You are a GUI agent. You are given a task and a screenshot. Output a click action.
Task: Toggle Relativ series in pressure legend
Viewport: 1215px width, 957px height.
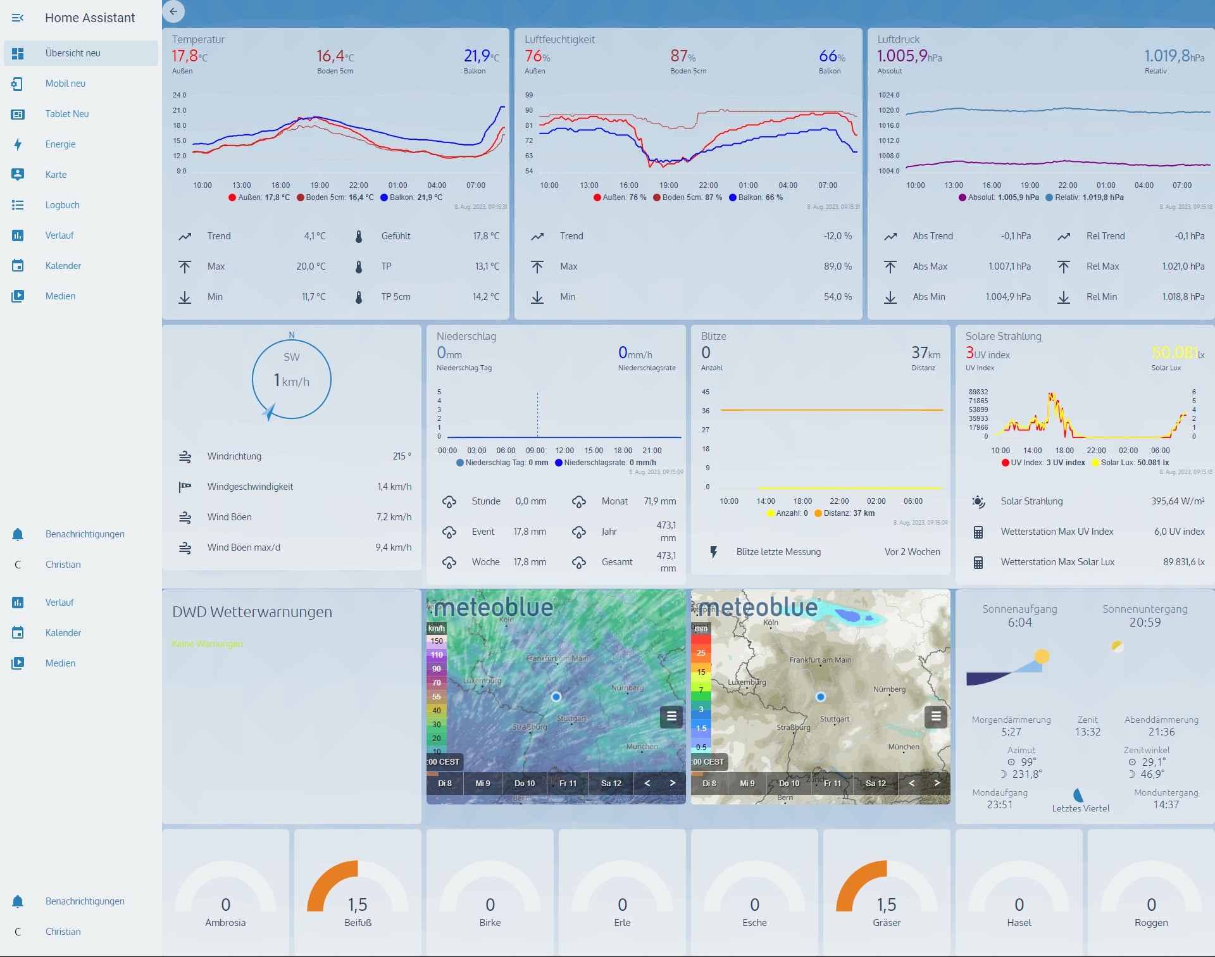tap(1085, 197)
